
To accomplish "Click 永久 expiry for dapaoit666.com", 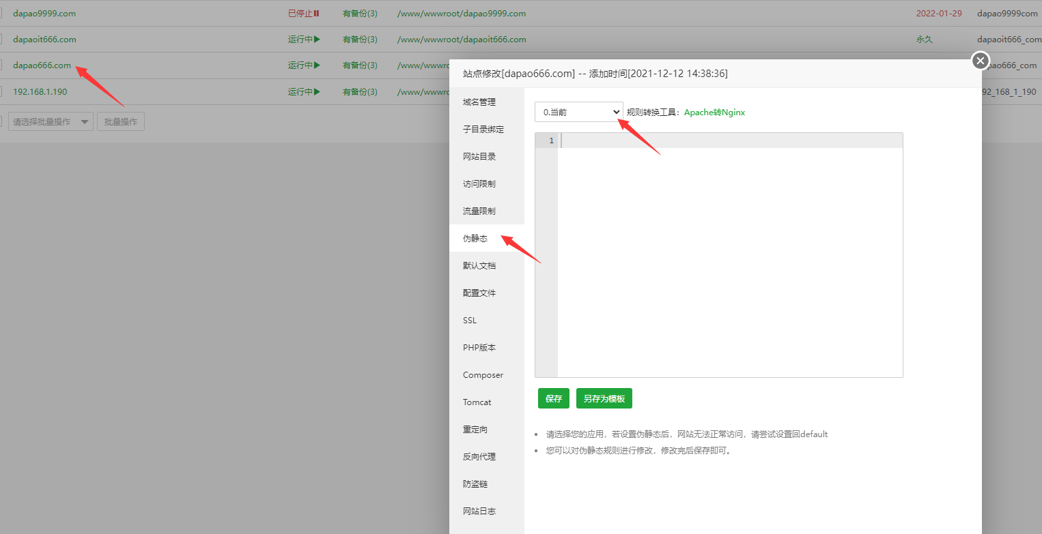I will click(925, 40).
